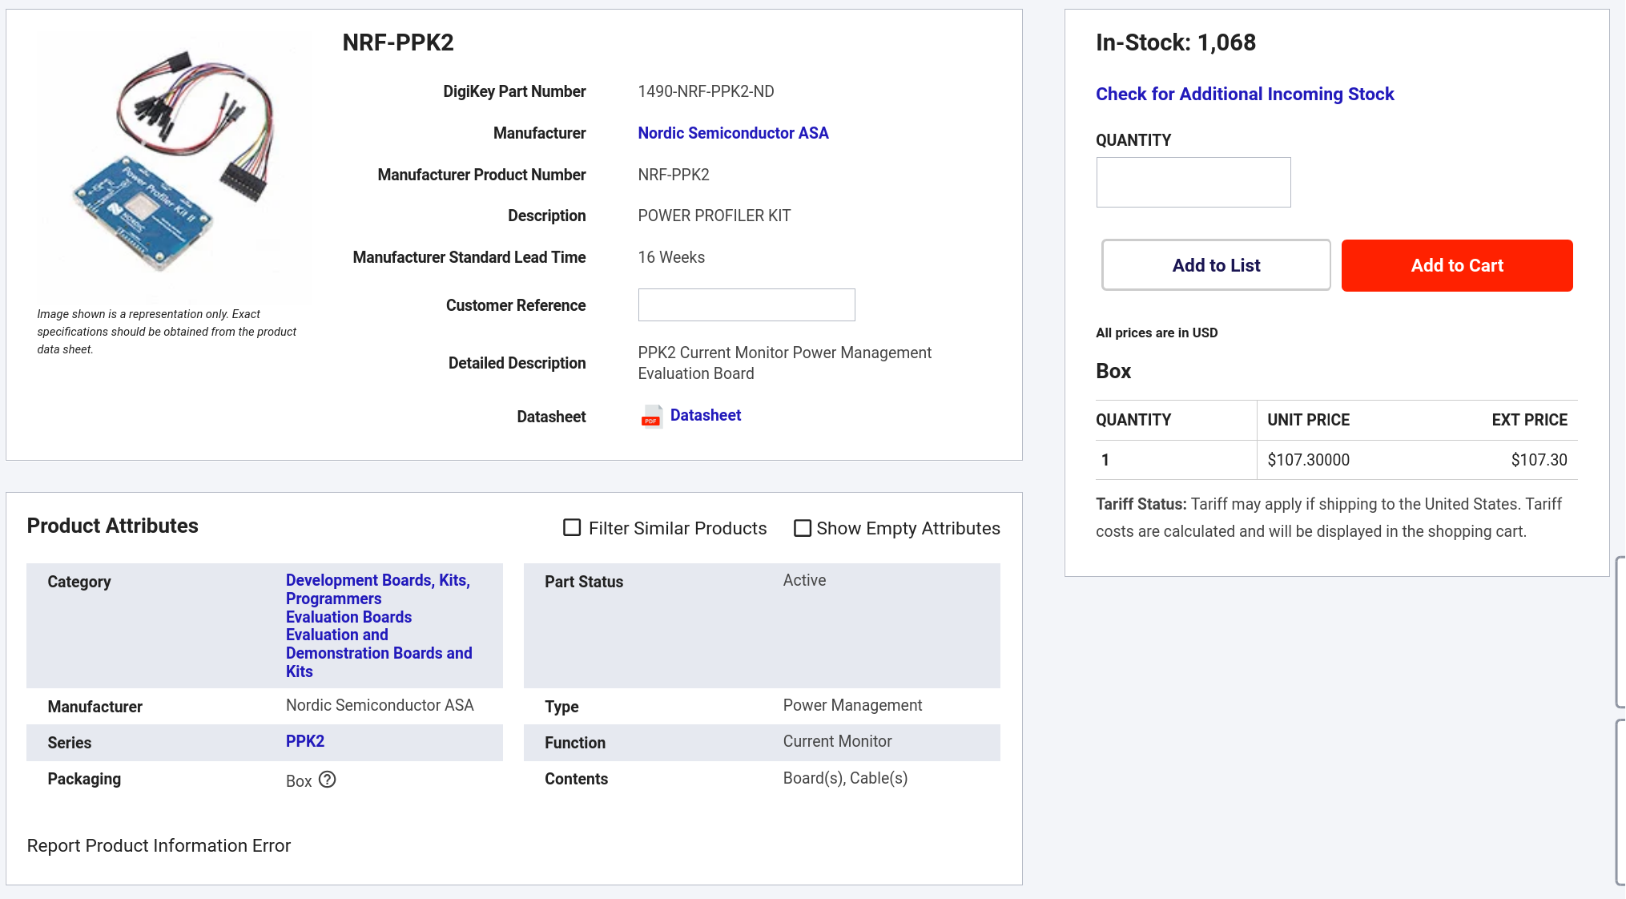
Task: Click the Product Attributes heading
Action: click(x=113, y=526)
